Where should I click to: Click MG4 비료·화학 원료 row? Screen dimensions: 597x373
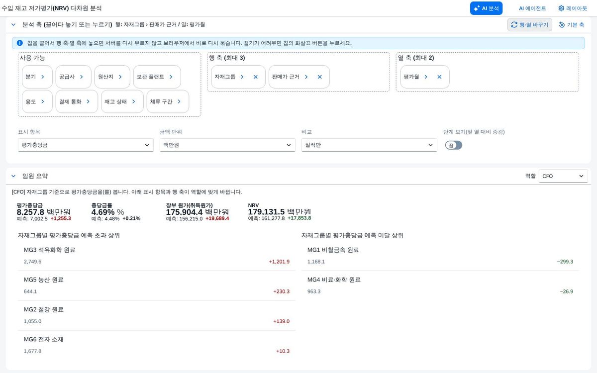pos(440,285)
